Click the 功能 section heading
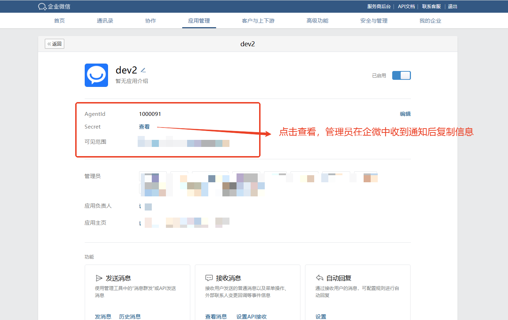 click(89, 257)
